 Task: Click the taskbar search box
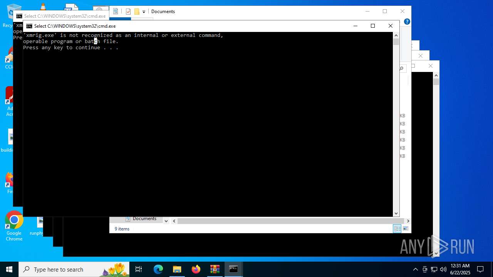click(74, 269)
